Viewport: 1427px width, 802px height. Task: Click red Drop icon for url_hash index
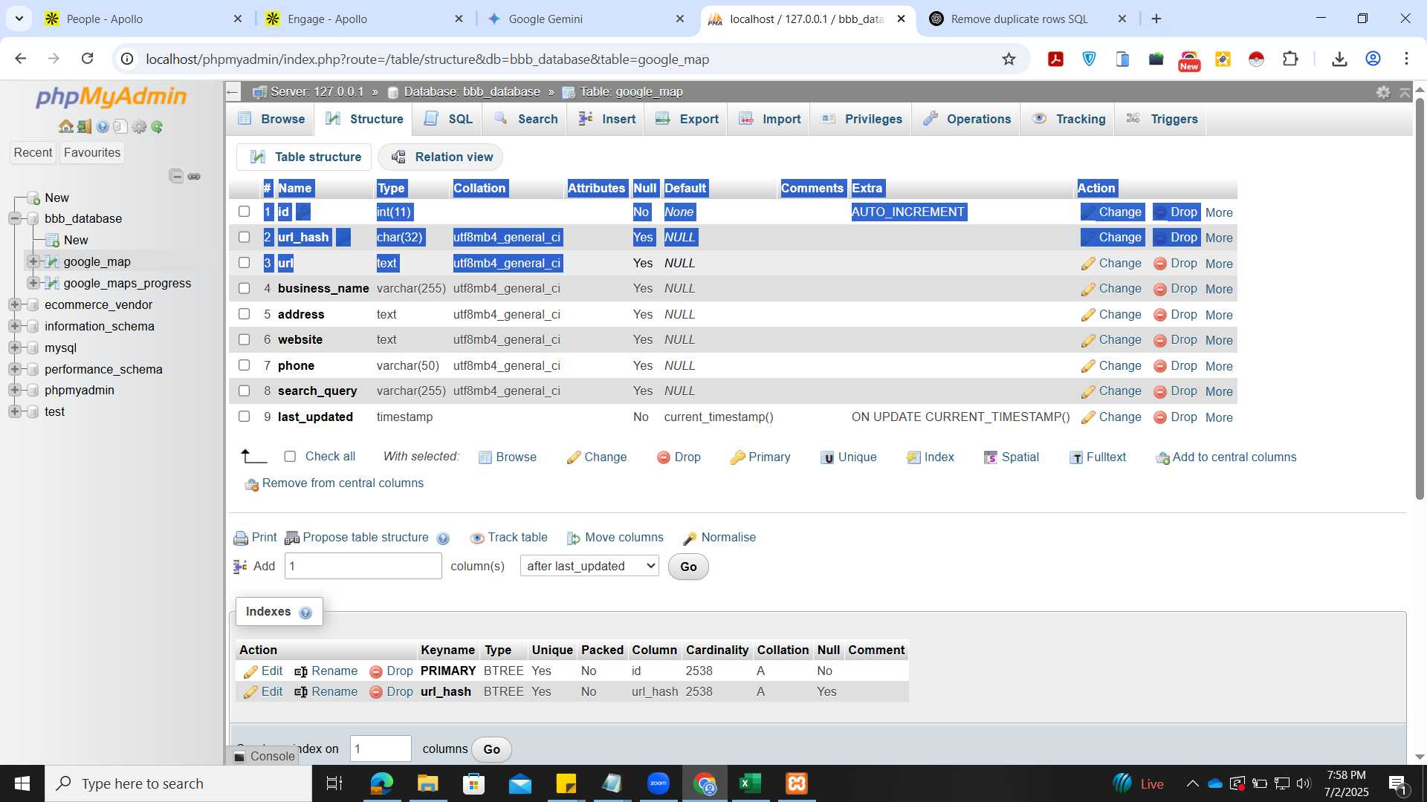point(376,692)
